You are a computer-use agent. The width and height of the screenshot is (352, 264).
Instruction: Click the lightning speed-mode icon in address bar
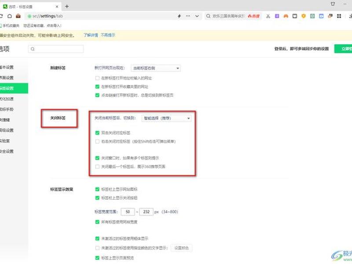[179, 16]
